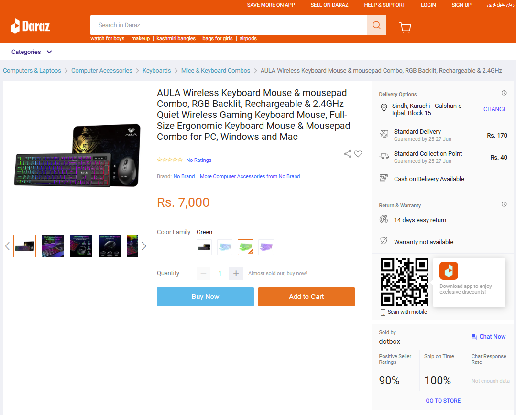The height and width of the screenshot is (415, 516).
Task: Select the purple color variant swatch
Action: [x=266, y=247]
